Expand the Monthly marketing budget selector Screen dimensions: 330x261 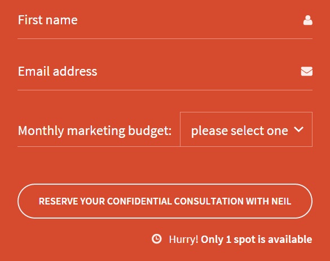point(247,129)
